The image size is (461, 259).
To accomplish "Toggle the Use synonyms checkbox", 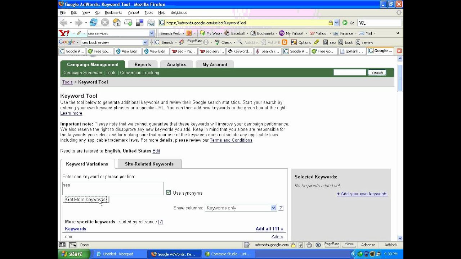I will tap(169, 193).
